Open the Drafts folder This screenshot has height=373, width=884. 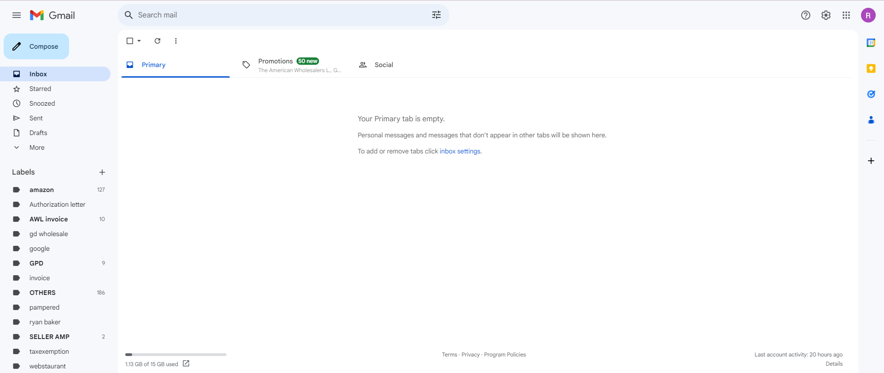click(x=55, y=133)
